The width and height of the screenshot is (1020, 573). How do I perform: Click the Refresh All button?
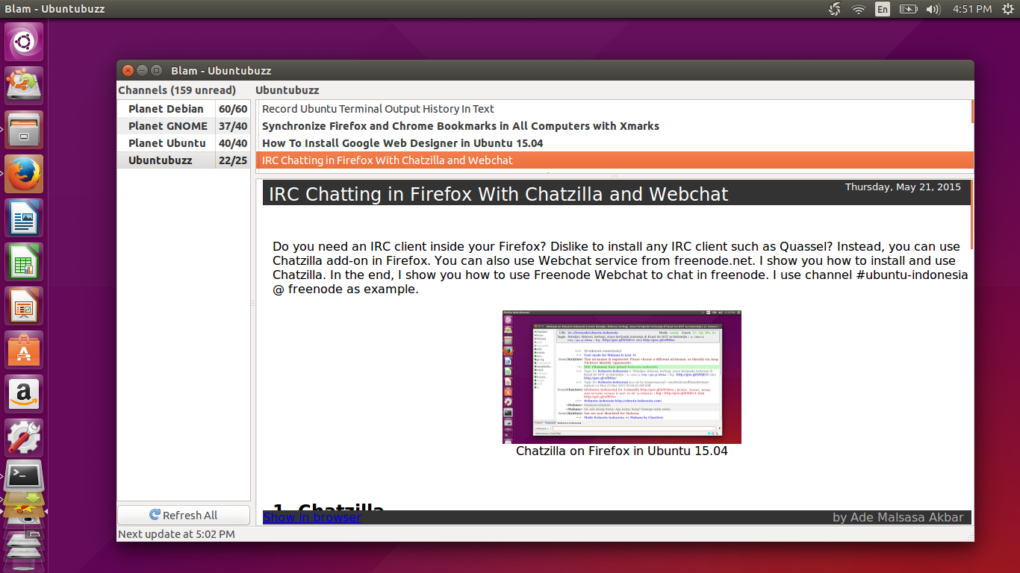point(184,515)
